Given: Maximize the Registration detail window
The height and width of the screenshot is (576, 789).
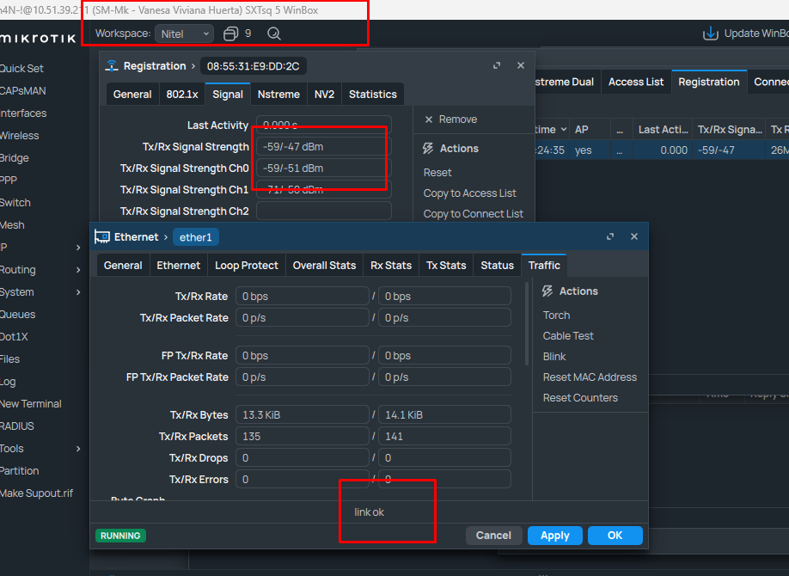Looking at the screenshot, I should pyautogui.click(x=497, y=66).
